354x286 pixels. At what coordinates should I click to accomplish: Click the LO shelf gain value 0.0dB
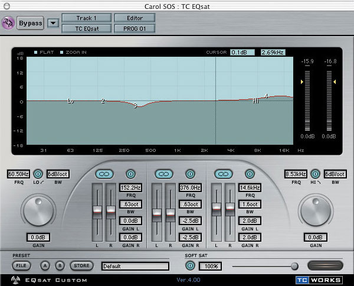[x=38, y=238]
